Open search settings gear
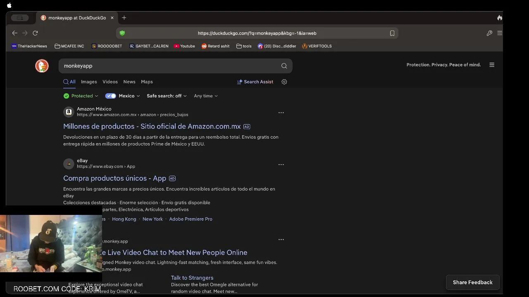529x297 pixels. [284, 82]
